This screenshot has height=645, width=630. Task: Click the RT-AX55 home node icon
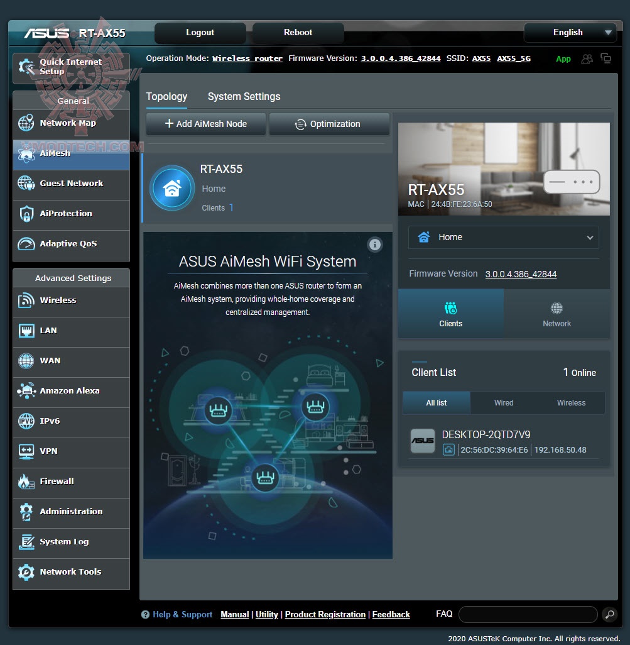[x=171, y=189]
